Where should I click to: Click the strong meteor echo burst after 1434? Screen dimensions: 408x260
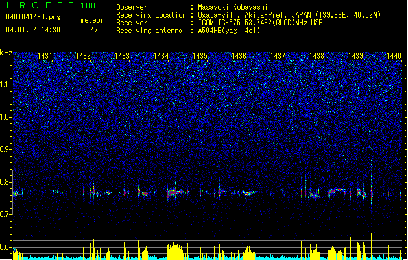tap(176, 192)
